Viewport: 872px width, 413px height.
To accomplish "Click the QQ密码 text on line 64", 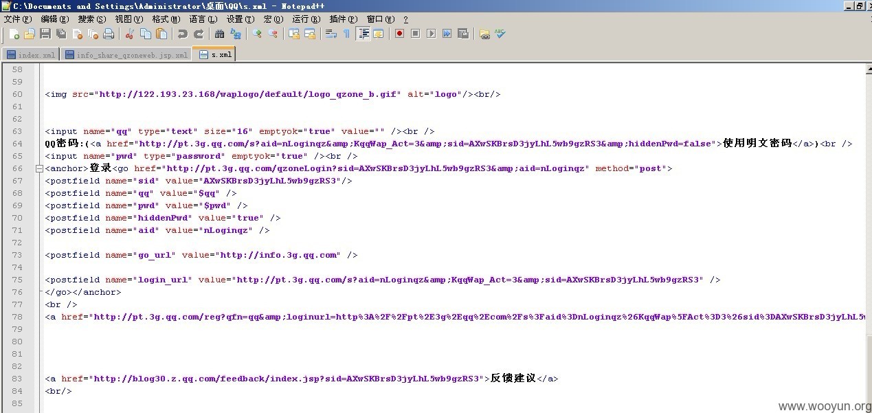I will pyautogui.click(x=64, y=144).
